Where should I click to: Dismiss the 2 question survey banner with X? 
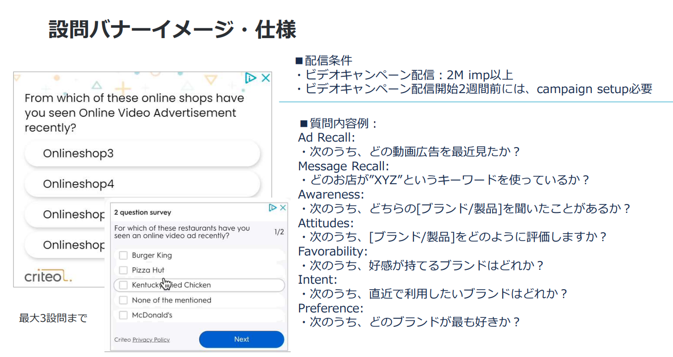pyautogui.click(x=283, y=208)
